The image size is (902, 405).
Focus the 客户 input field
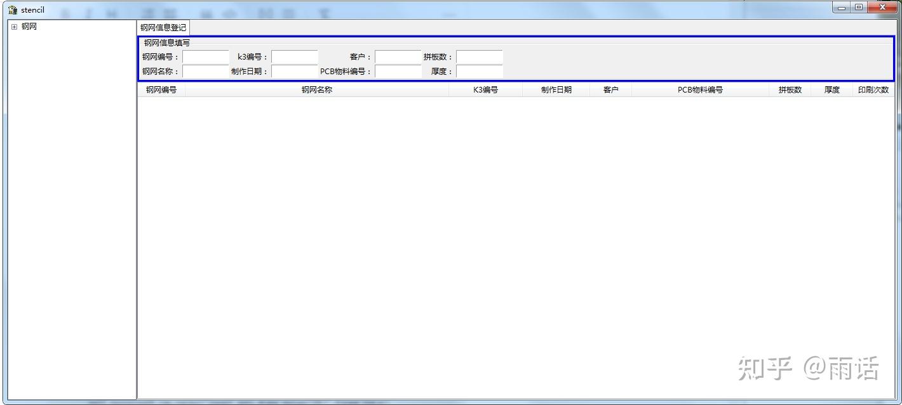(398, 57)
